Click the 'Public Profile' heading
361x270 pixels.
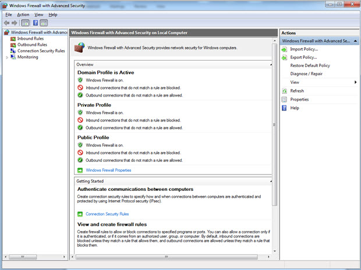tap(93, 137)
